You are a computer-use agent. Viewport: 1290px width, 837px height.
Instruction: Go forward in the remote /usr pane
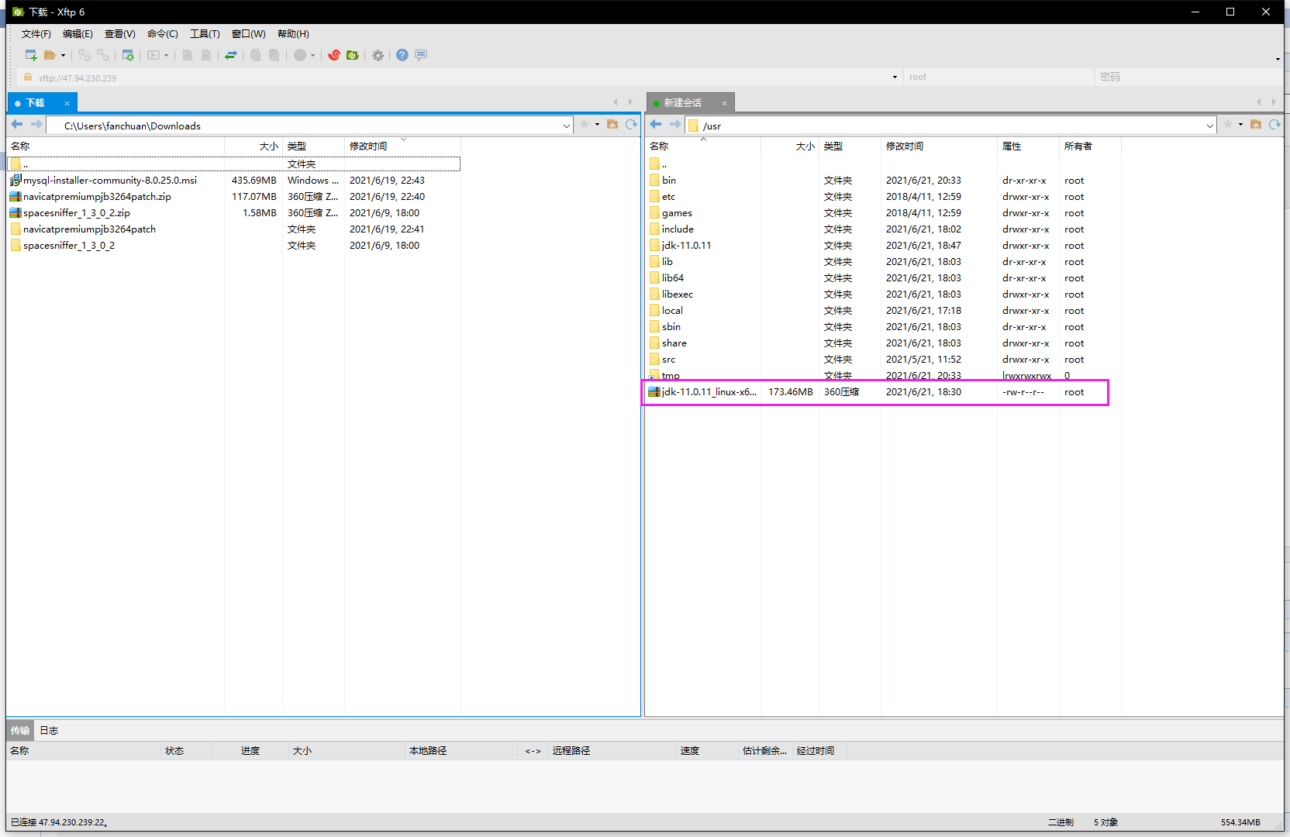(675, 125)
